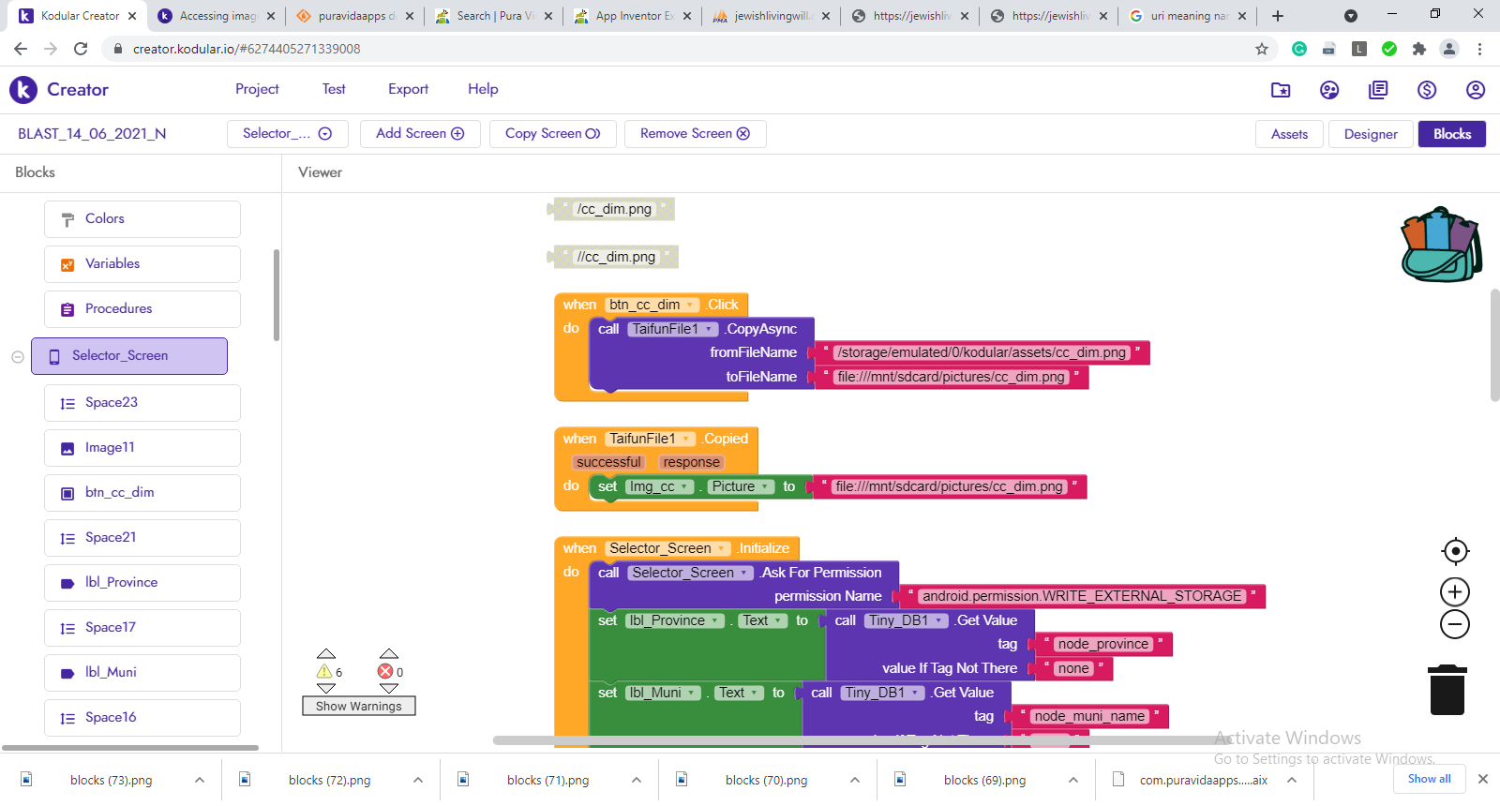Expand Picture property dropdown in set block
The width and height of the screenshot is (1500, 806).
[766, 487]
